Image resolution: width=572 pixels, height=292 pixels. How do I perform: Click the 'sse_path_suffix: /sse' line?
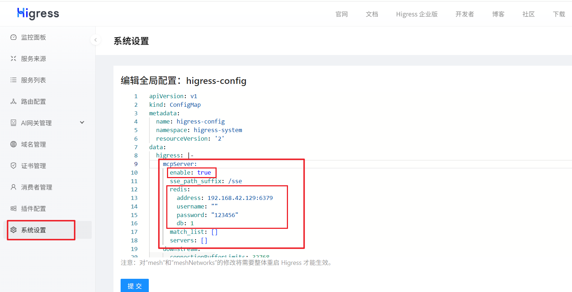click(206, 181)
